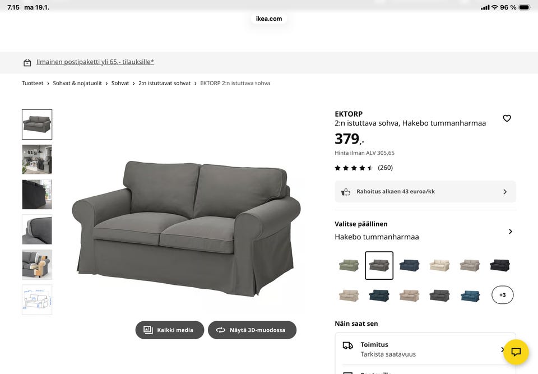Open financing options chevron for Rahoitus alkaen
538x374 pixels.
coord(505,192)
